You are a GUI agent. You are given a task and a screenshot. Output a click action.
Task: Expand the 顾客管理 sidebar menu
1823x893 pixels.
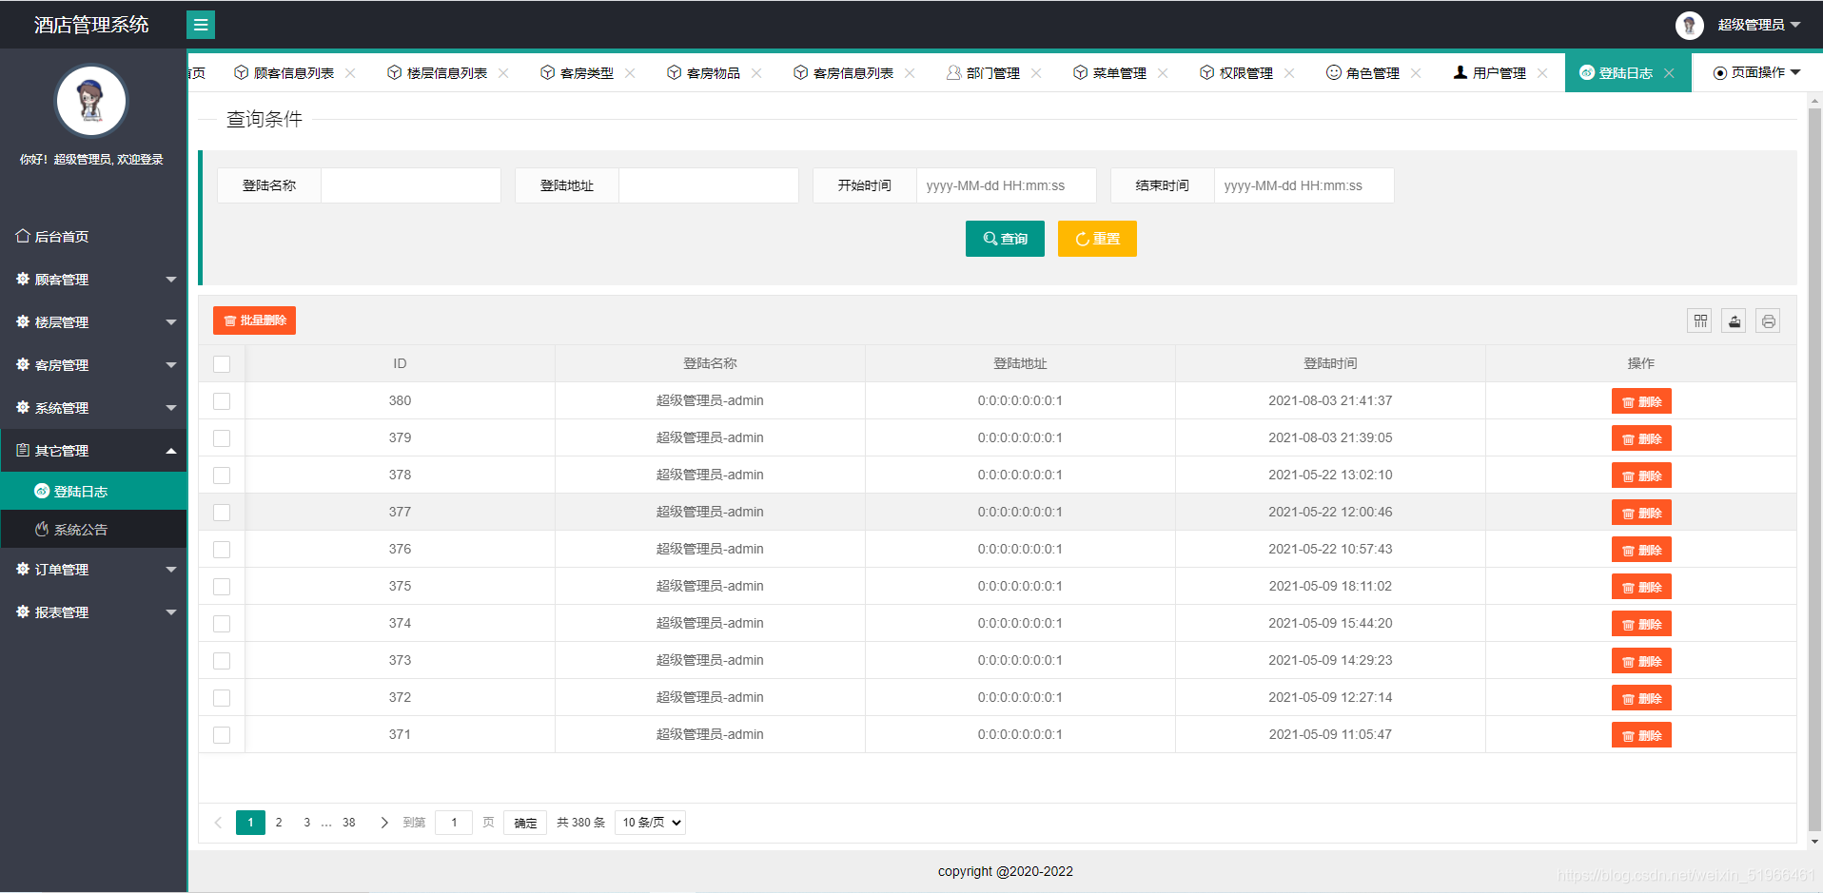tap(93, 279)
